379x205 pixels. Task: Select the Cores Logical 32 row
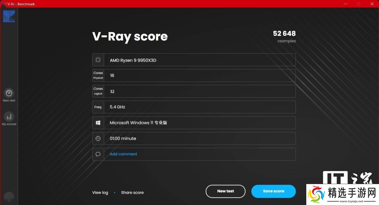200,91
